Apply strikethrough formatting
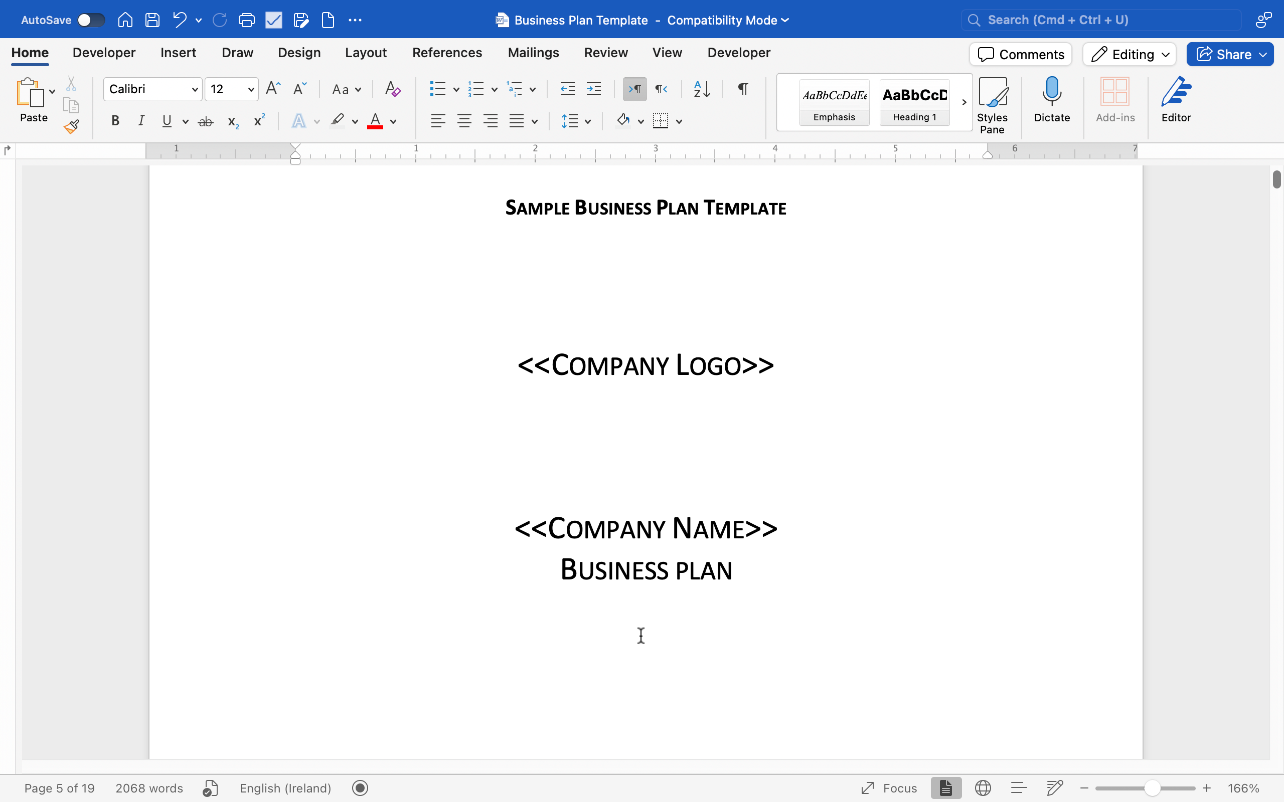This screenshot has height=802, width=1284. [205, 122]
